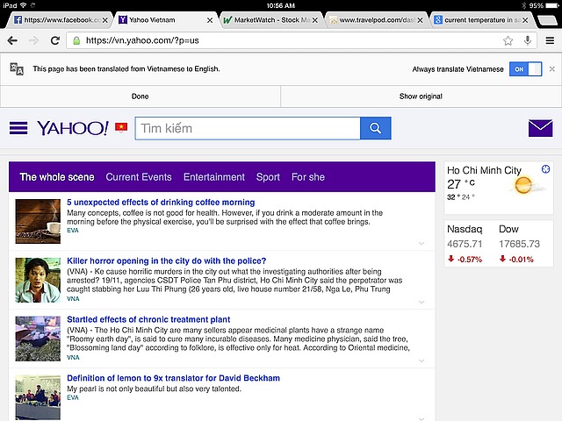The height and width of the screenshot is (421, 562).
Task: Click VNA source under Killer horror article
Action: [73, 299]
